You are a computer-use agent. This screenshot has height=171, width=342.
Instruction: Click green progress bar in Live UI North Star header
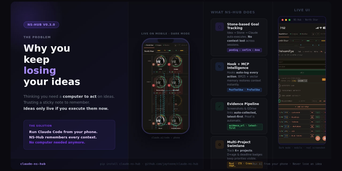[310, 41]
